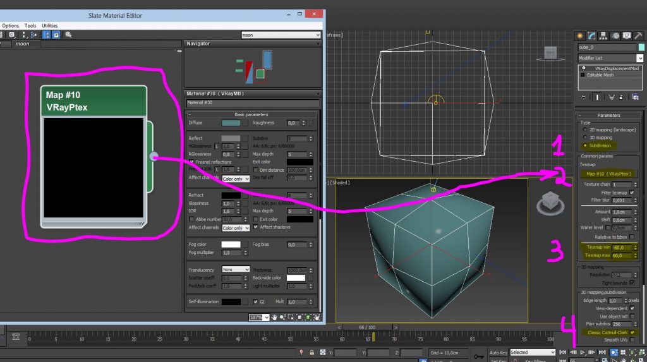Open the Create tab in command panel
The image size is (647, 362).
point(580,35)
